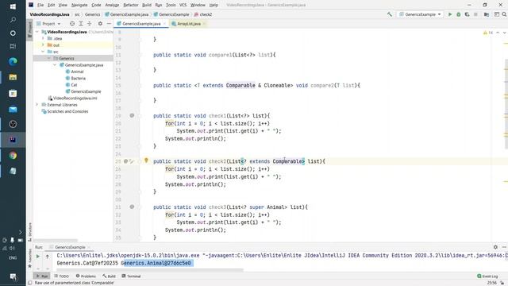Image resolution: width=508 pixels, height=286 pixels.
Task: Select the GenericsExample.java editor tab
Action: [141, 24]
